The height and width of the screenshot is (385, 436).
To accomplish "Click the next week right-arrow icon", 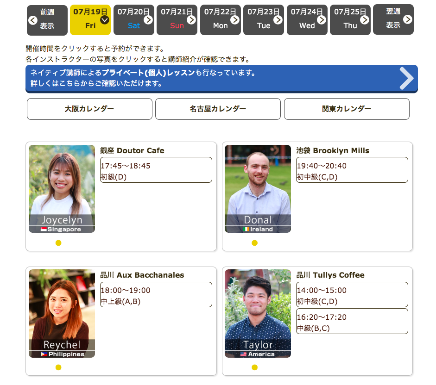I will pos(407,19).
